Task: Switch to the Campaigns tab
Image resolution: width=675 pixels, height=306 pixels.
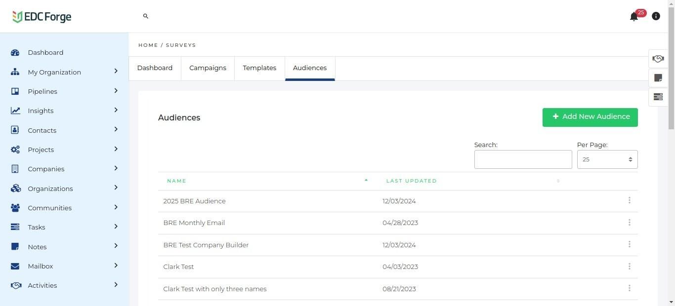Action: click(x=208, y=68)
